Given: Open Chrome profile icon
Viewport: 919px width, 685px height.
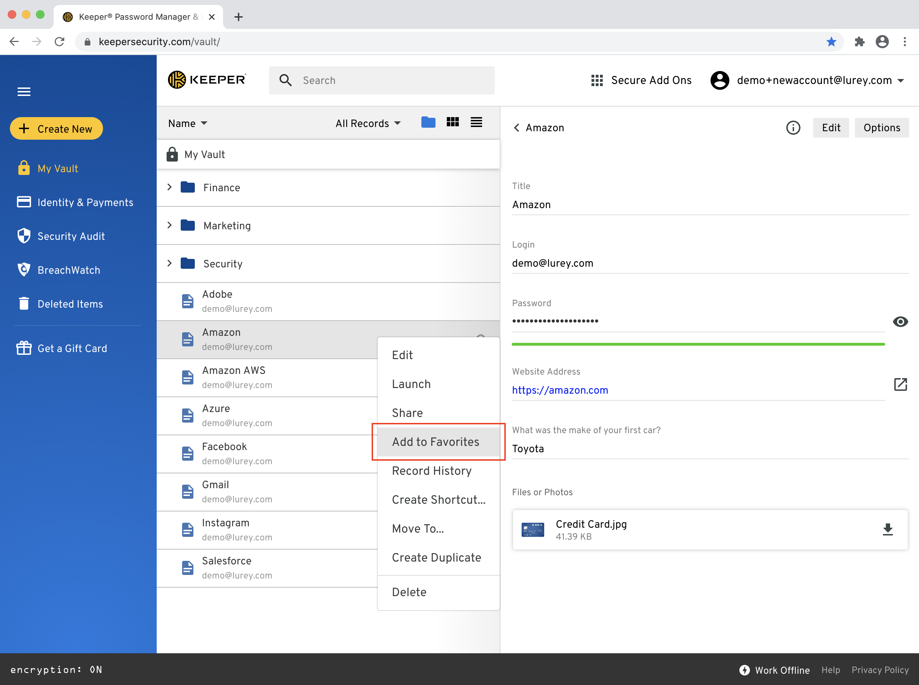Looking at the screenshot, I should tap(882, 42).
